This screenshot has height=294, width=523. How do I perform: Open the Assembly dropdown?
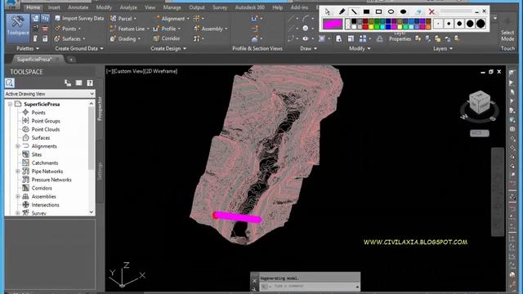coord(211,29)
